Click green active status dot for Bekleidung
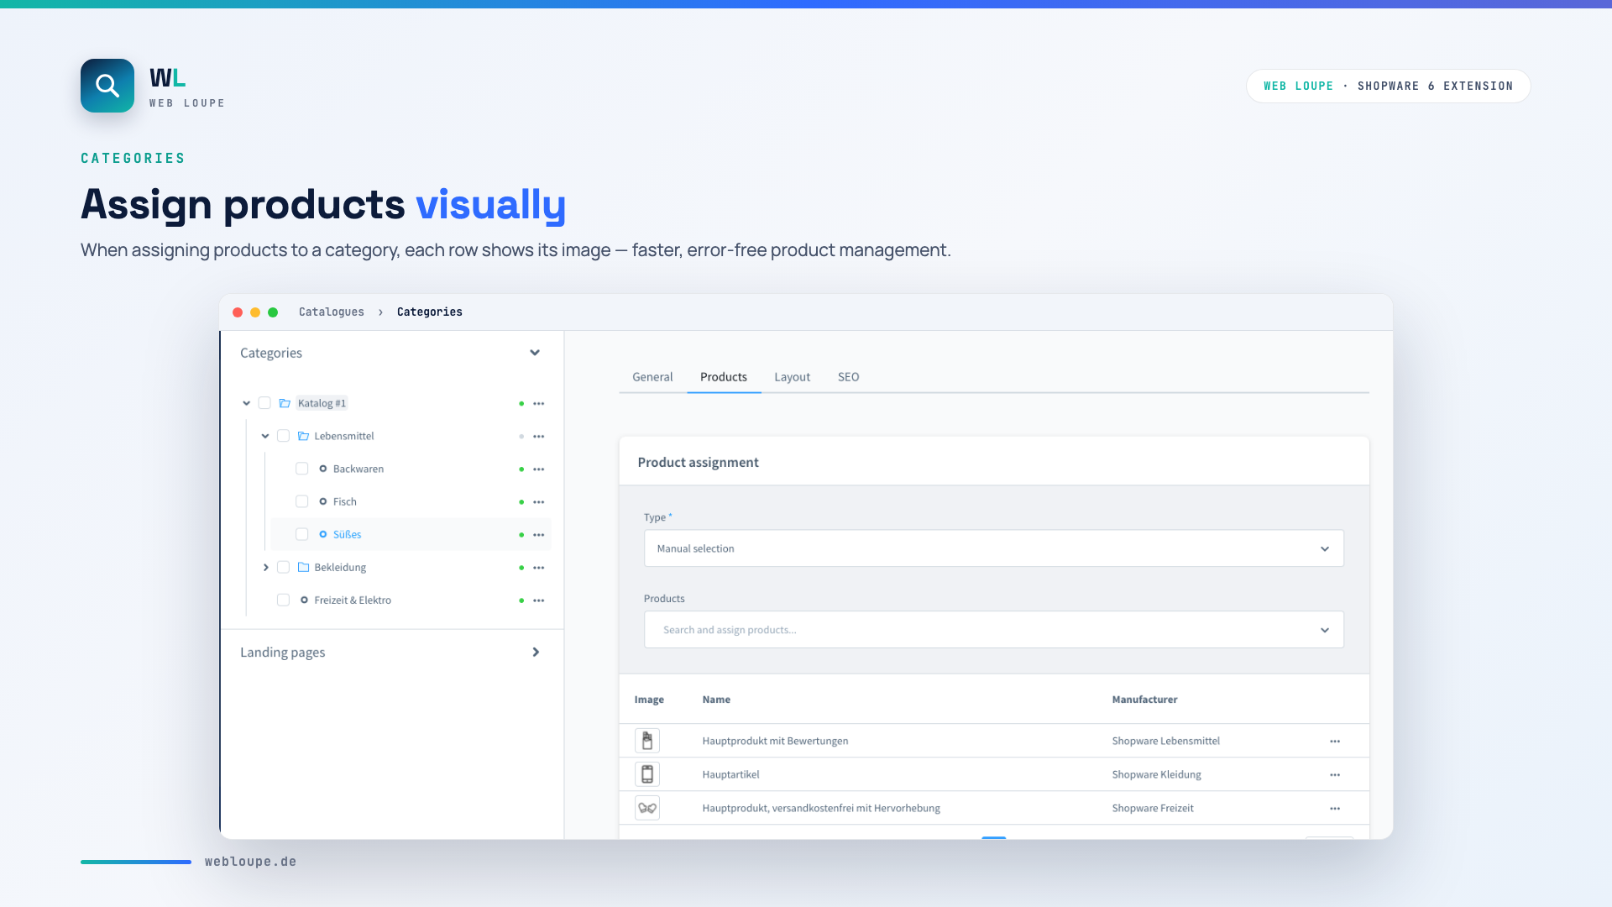 point(521,568)
